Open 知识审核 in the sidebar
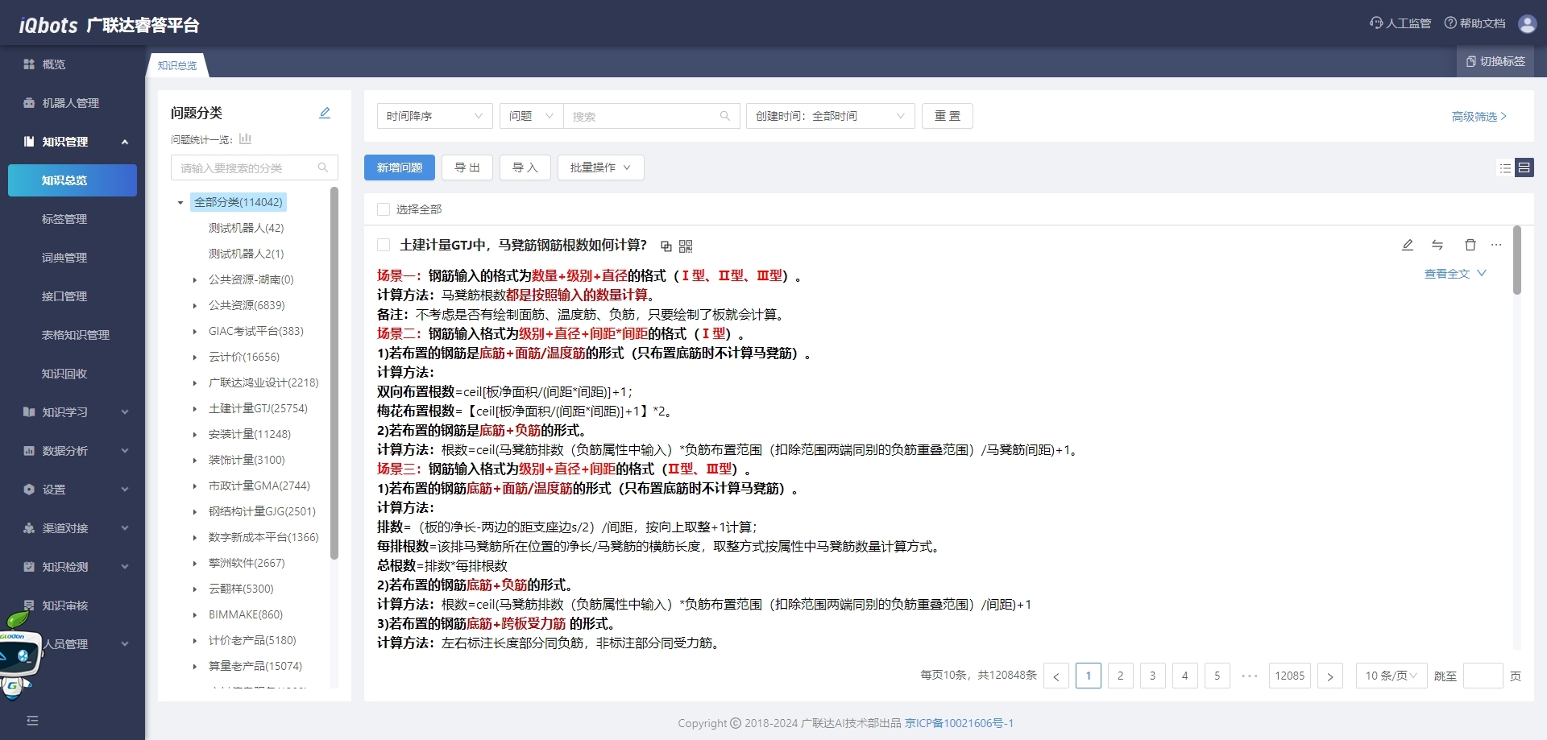This screenshot has width=1547, height=740. coord(64,606)
